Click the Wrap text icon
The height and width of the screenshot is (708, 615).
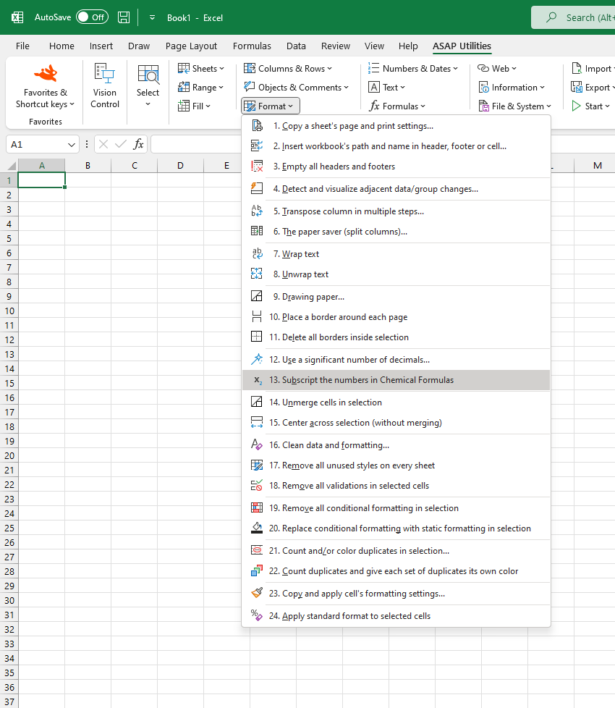257,254
